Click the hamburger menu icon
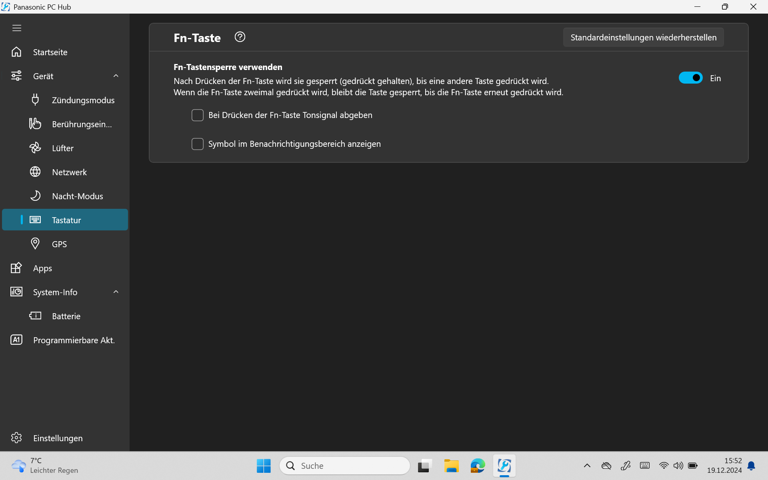 pyautogui.click(x=17, y=28)
